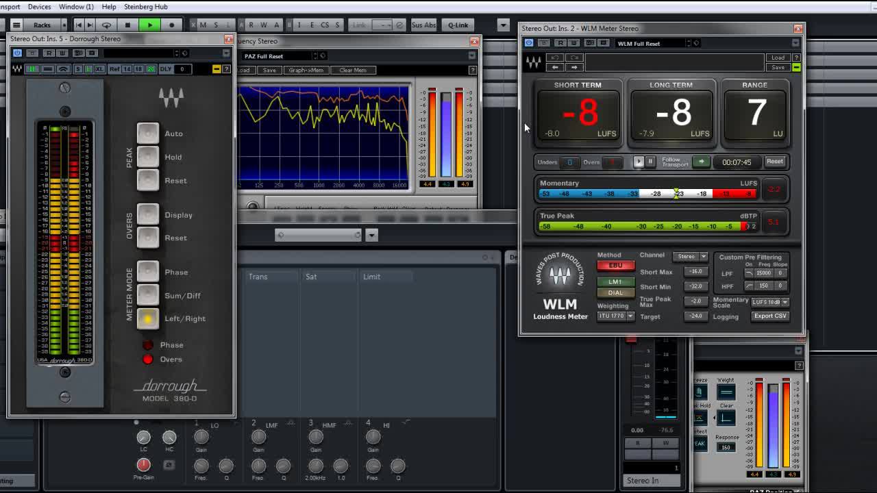Click the WLM Undo arrow icon
This screenshot has height=493, width=877.
(x=556, y=58)
